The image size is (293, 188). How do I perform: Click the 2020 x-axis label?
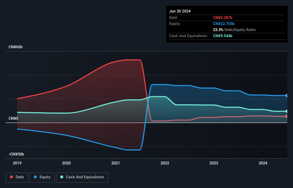[66, 163]
